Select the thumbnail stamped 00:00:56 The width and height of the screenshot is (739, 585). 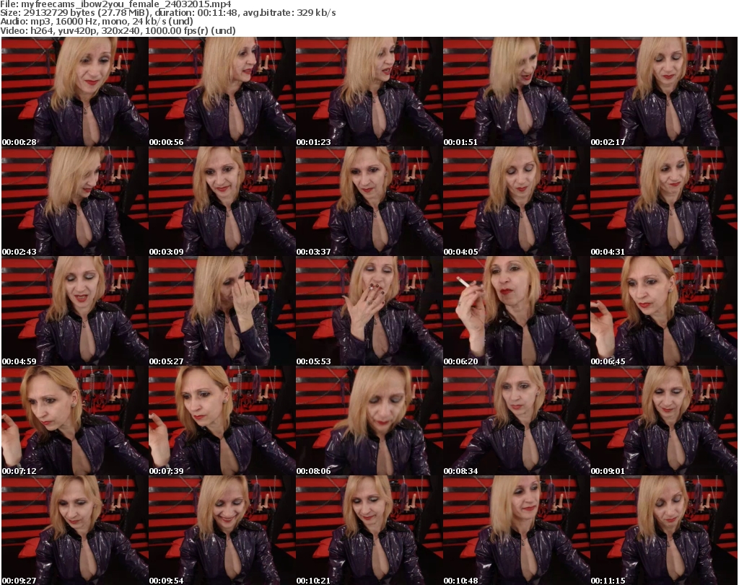[x=222, y=92]
